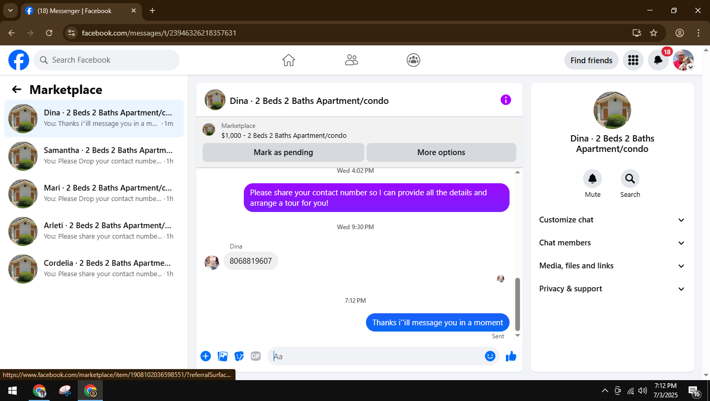Viewport: 710px width, 401px height.
Task: Open conversation information purple icon
Action: pos(506,100)
